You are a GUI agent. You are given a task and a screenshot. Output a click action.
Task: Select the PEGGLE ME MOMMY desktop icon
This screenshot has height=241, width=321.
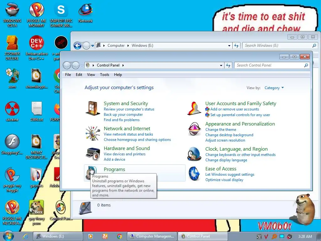coord(36,15)
